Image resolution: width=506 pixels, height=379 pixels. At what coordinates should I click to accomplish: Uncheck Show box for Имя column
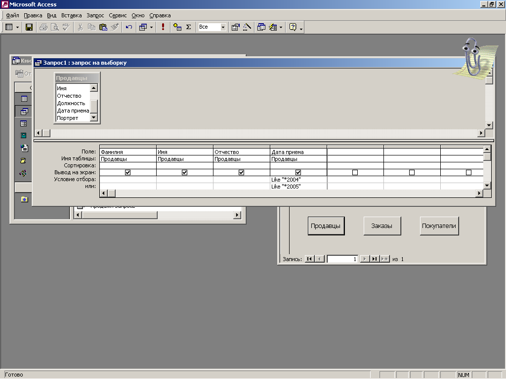click(x=185, y=172)
